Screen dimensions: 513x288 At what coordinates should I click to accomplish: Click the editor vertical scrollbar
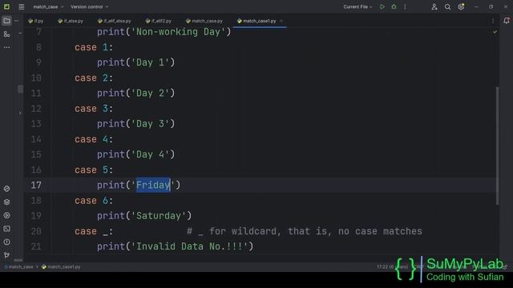[x=497, y=146]
